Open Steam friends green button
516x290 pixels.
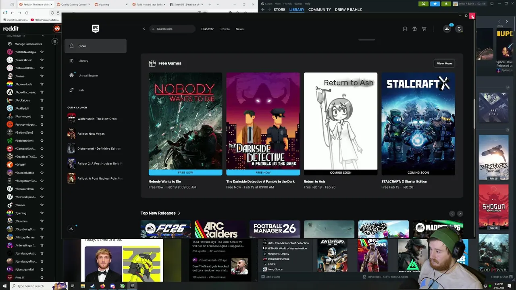point(423,4)
